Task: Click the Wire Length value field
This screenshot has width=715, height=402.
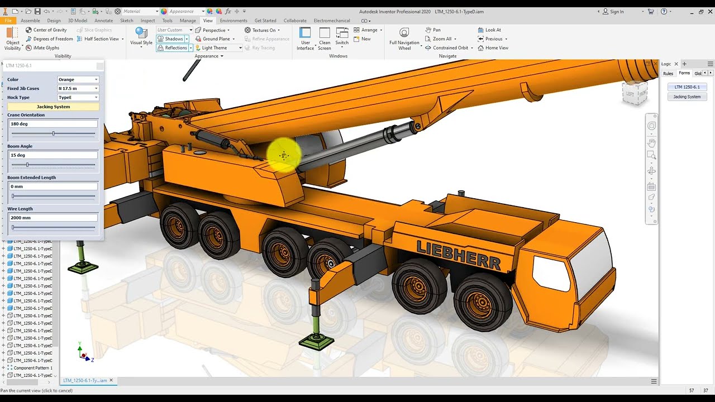Action: pyautogui.click(x=53, y=218)
